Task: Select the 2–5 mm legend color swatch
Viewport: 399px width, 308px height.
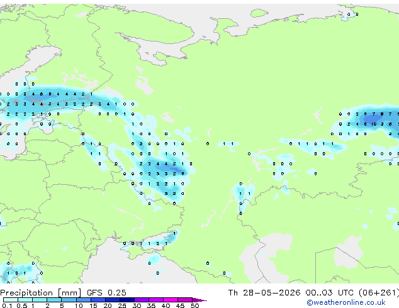Action: pos(54,300)
